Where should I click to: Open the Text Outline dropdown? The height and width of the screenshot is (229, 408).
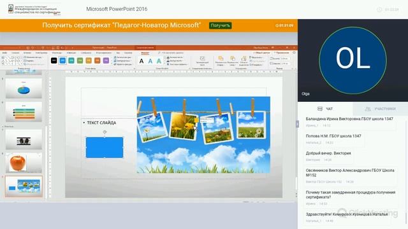[175, 61]
